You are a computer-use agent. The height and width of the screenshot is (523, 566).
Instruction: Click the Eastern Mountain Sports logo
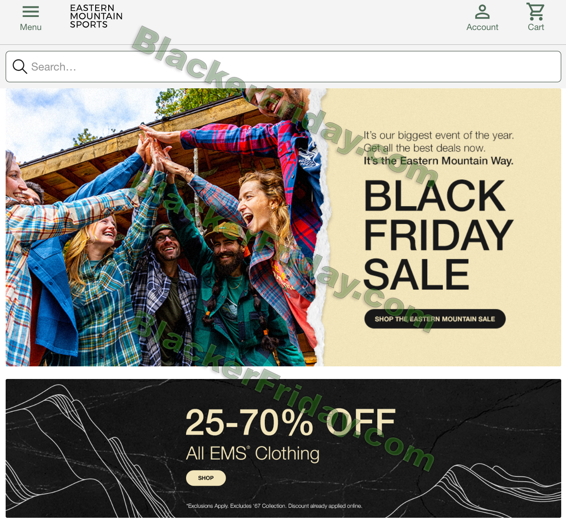(96, 17)
